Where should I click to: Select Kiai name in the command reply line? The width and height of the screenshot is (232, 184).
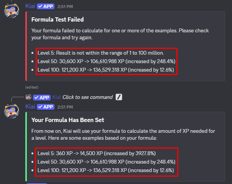point(56,97)
